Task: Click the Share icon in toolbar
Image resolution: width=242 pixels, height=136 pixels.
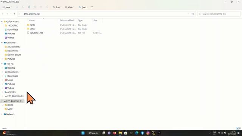Action: coord(41,7)
